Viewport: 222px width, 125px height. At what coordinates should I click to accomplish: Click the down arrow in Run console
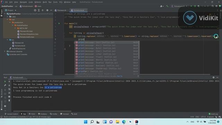pyautogui.click(x=9, y=85)
